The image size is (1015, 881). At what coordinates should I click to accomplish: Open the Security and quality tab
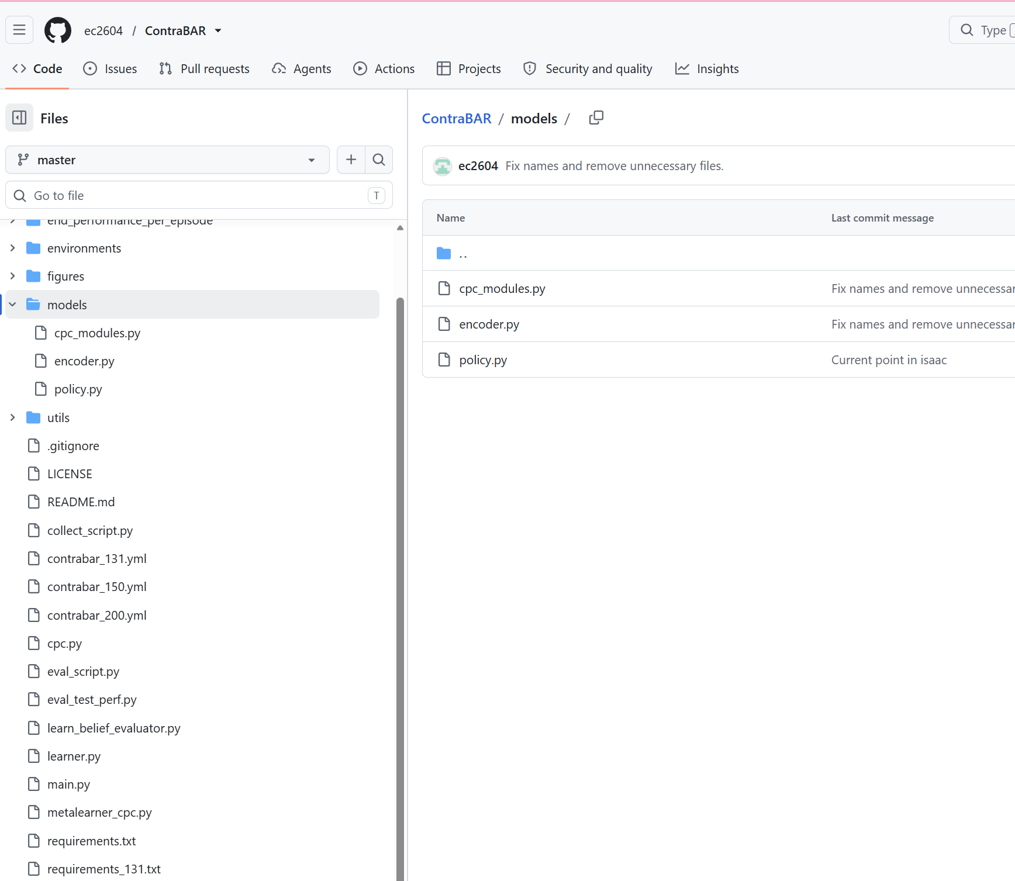[x=588, y=68]
